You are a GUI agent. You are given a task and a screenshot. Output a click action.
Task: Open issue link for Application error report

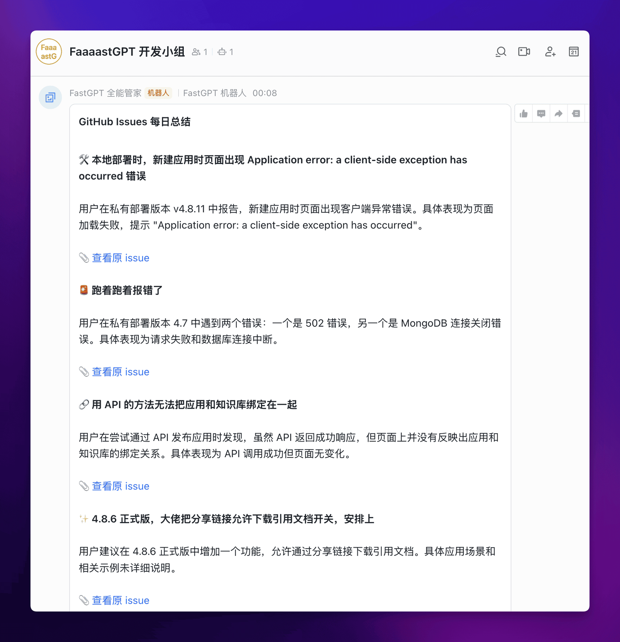tap(120, 257)
